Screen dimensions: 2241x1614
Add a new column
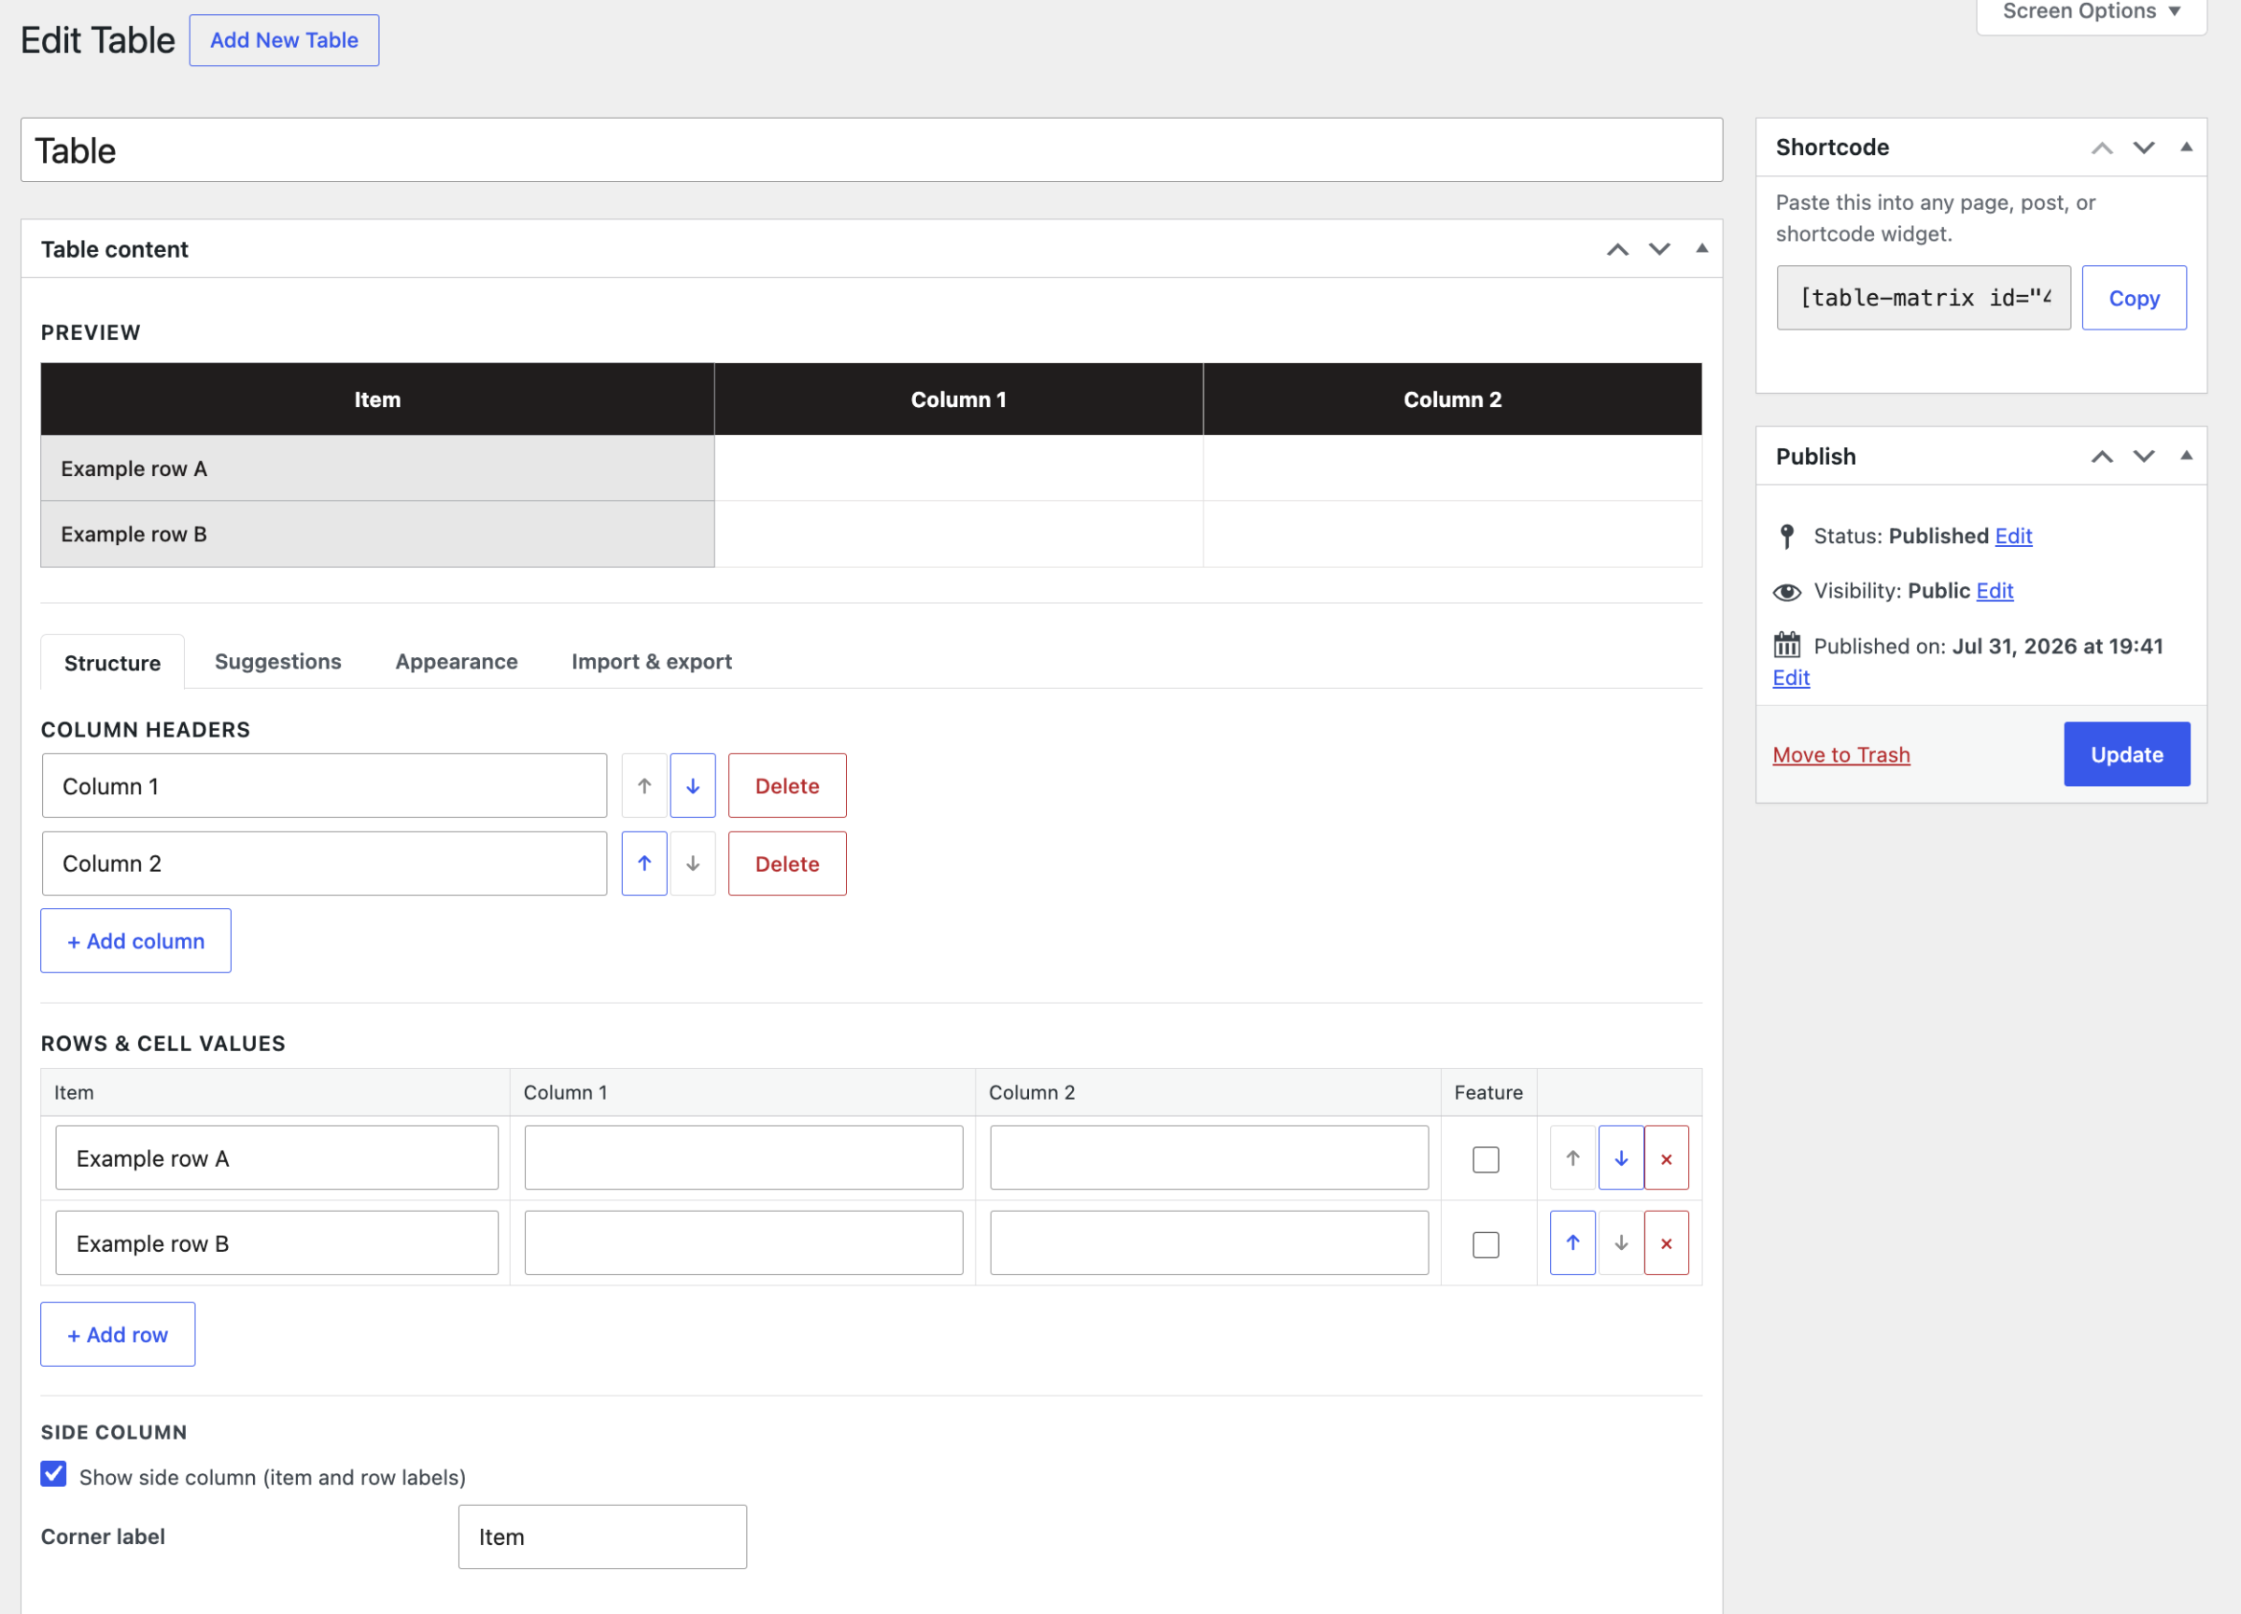point(135,940)
